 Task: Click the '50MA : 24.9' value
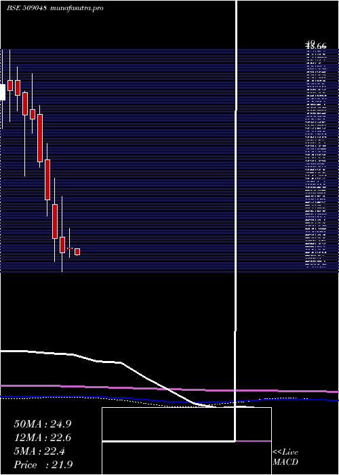coord(43,424)
